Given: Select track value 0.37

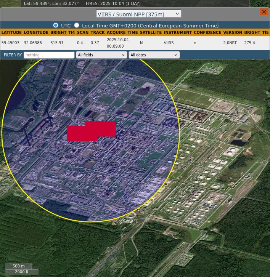Looking at the screenshot, I should coord(95,43).
